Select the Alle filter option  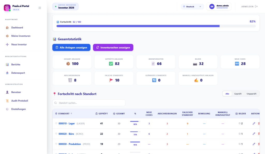[227, 94]
